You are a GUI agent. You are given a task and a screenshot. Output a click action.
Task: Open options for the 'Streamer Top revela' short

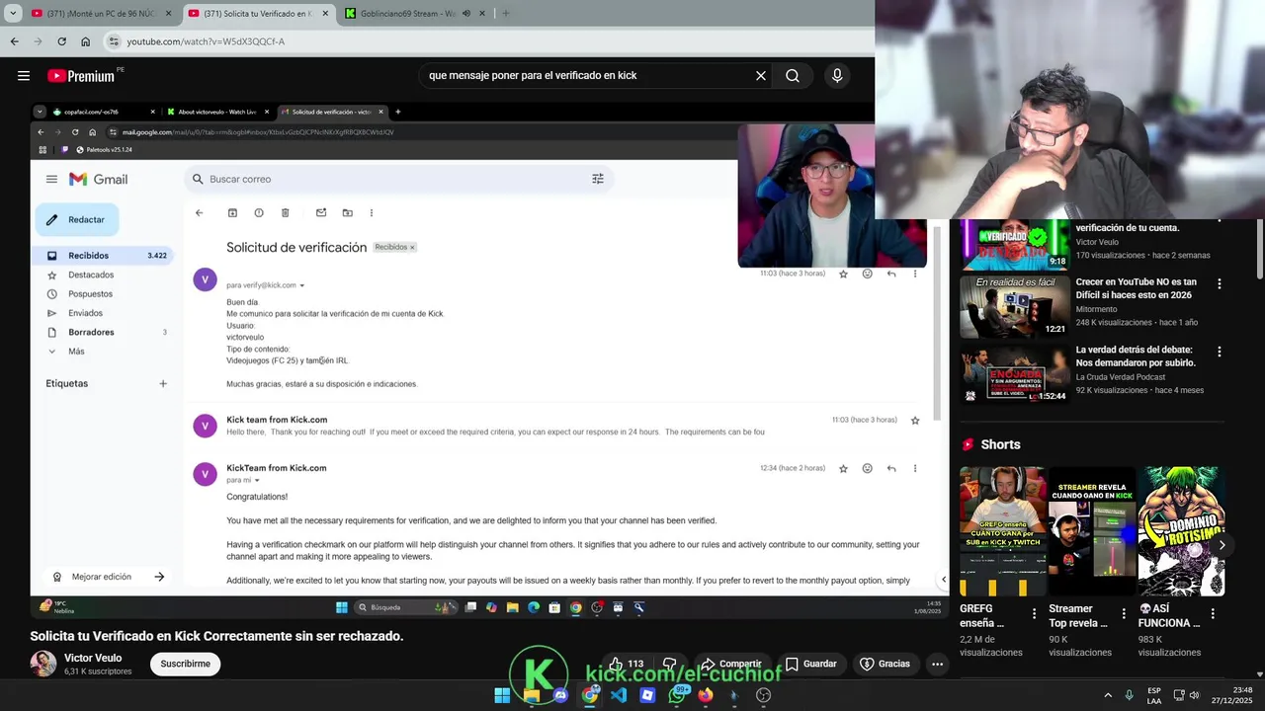click(x=1124, y=613)
